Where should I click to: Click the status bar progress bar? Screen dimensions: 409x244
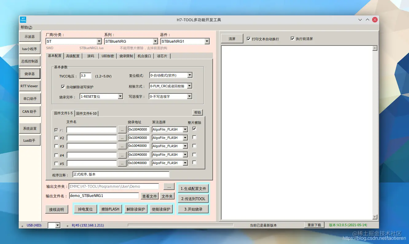point(181,225)
